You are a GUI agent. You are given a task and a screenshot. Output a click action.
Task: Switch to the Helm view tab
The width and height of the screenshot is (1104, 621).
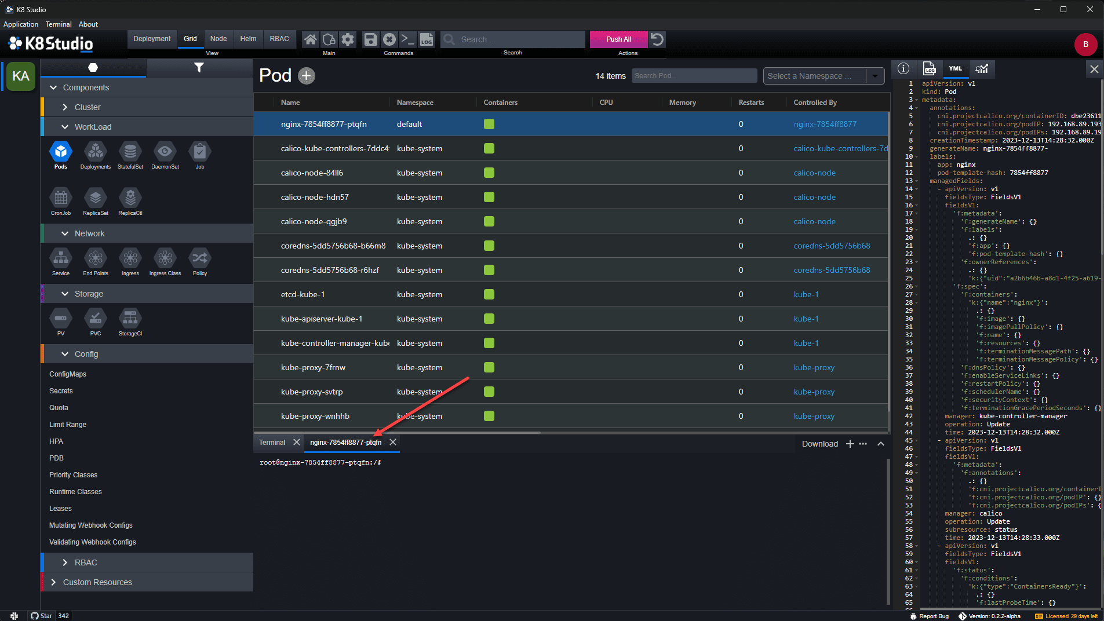point(248,39)
